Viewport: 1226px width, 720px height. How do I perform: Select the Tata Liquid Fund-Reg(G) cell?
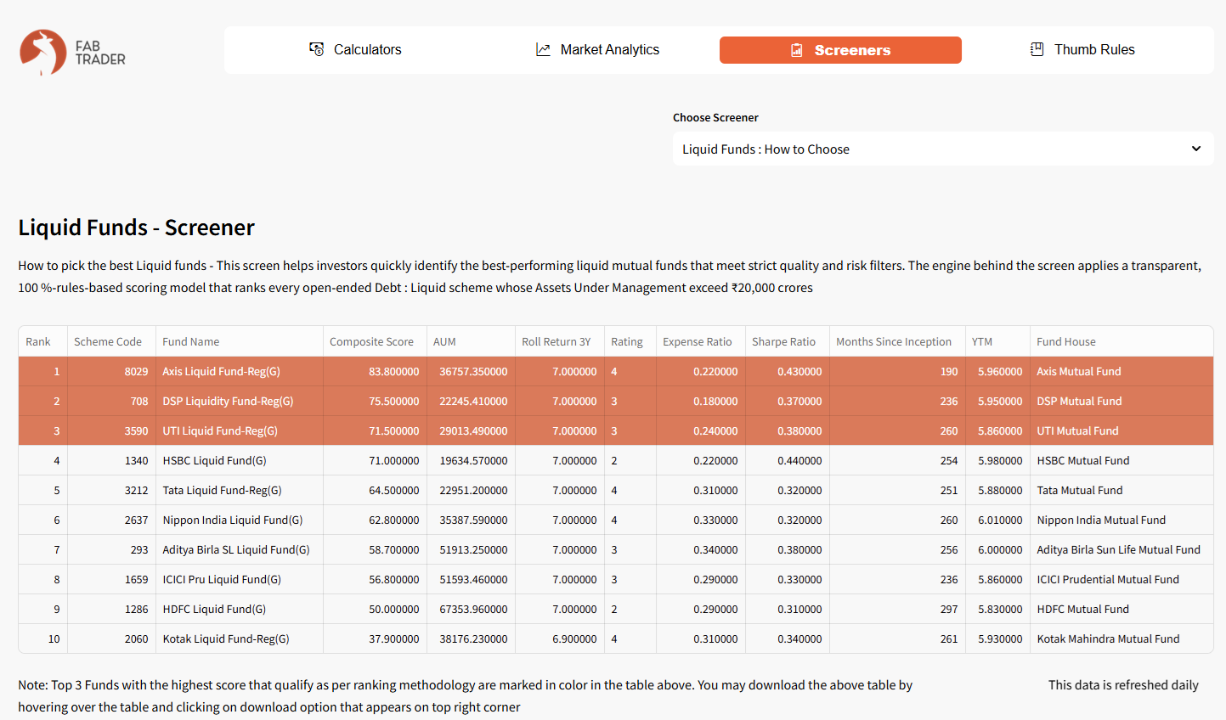pyautogui.click(x=239, y=490)
